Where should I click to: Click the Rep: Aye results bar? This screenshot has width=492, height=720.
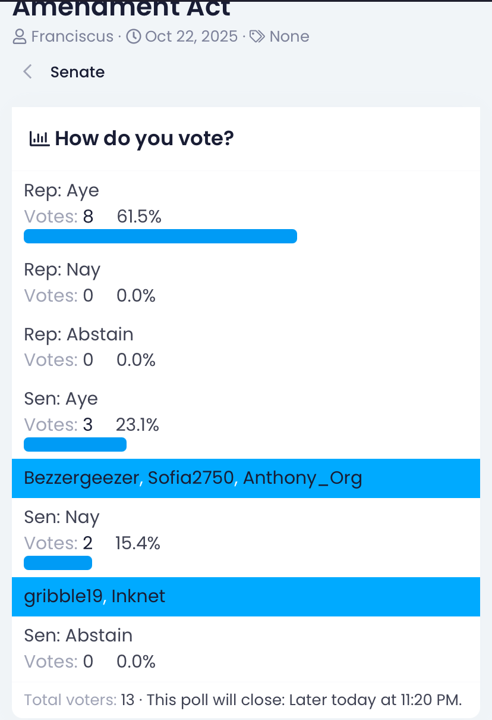(160, 236)
